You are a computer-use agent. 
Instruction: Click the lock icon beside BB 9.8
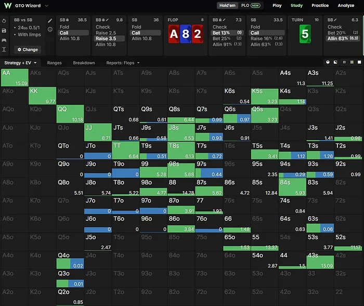[103, 20]
